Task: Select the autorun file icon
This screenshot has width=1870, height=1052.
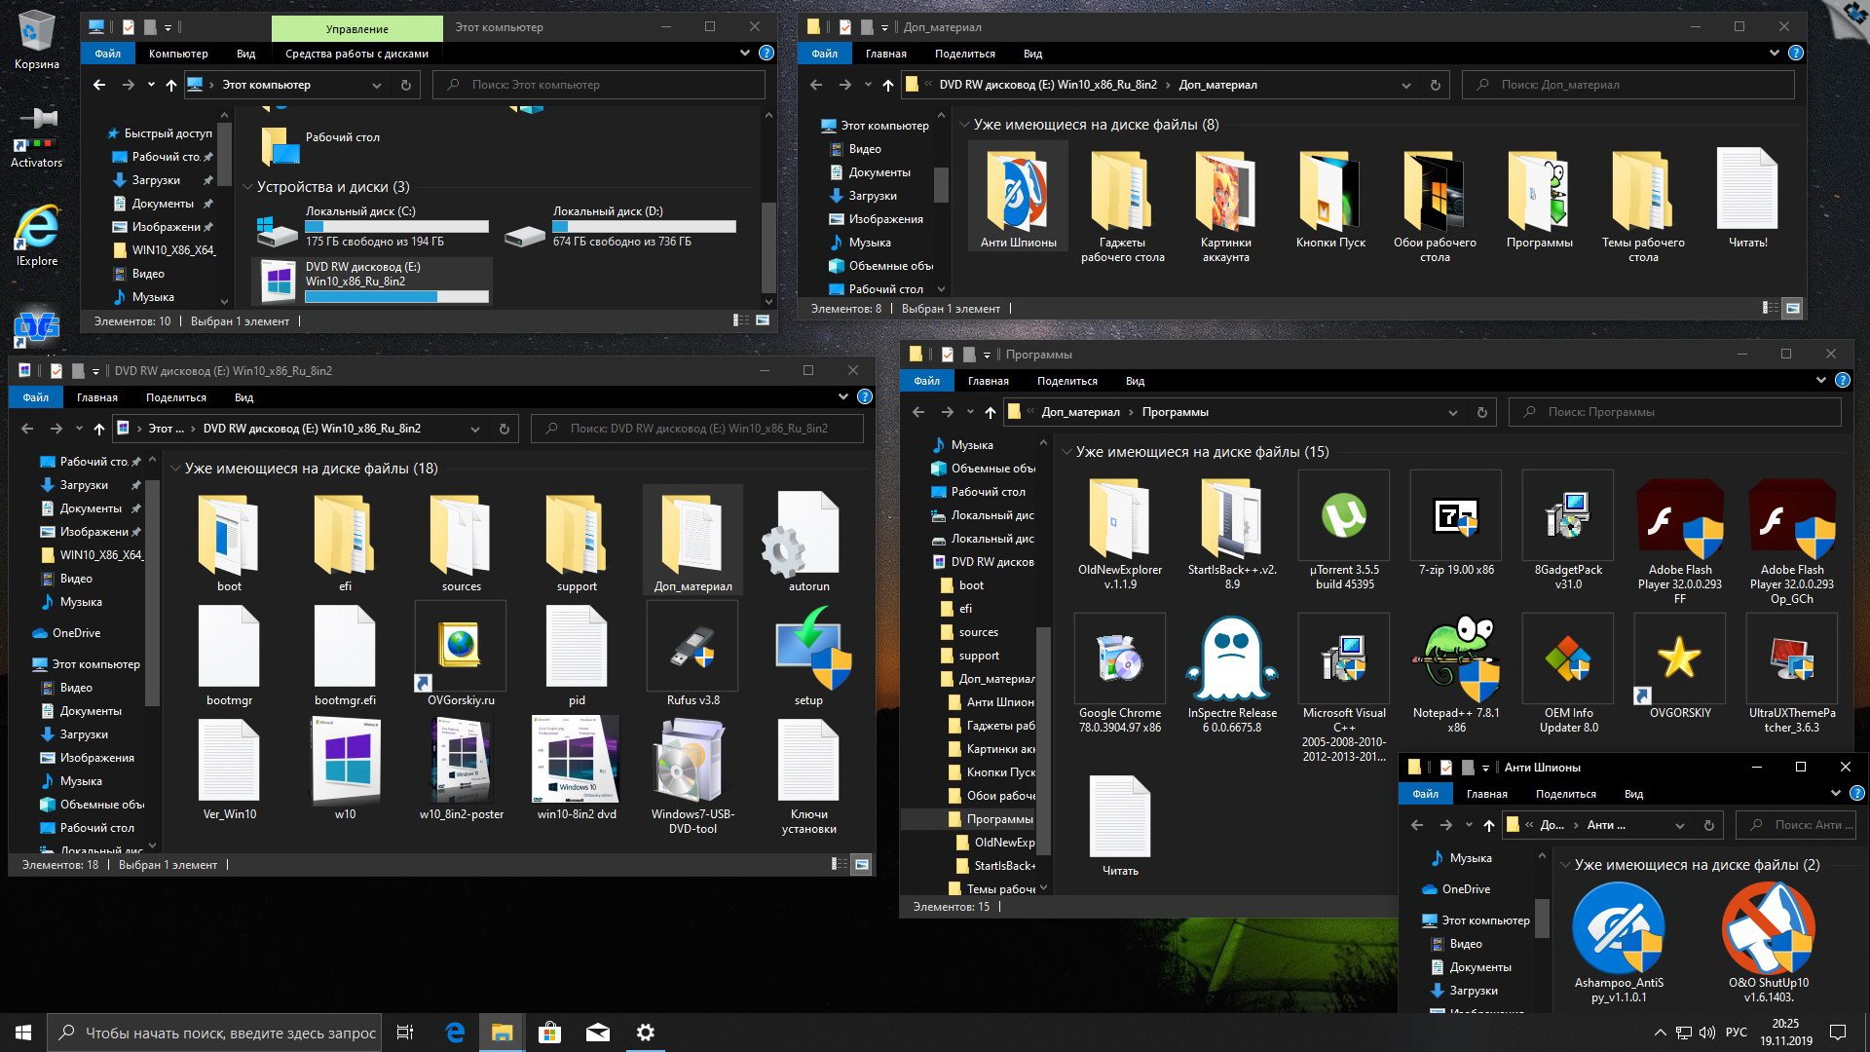Action: pyautogui.click(x=801, y=534)
